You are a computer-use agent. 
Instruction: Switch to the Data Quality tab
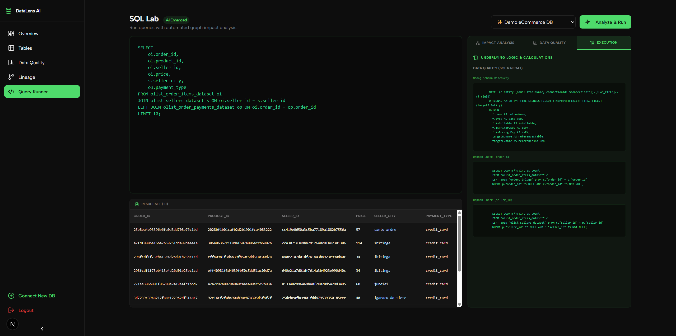tap(552, 43)
